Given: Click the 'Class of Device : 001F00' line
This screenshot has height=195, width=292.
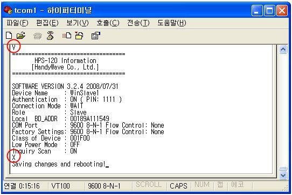Looking at the screenshot, I should coord(51,138).
